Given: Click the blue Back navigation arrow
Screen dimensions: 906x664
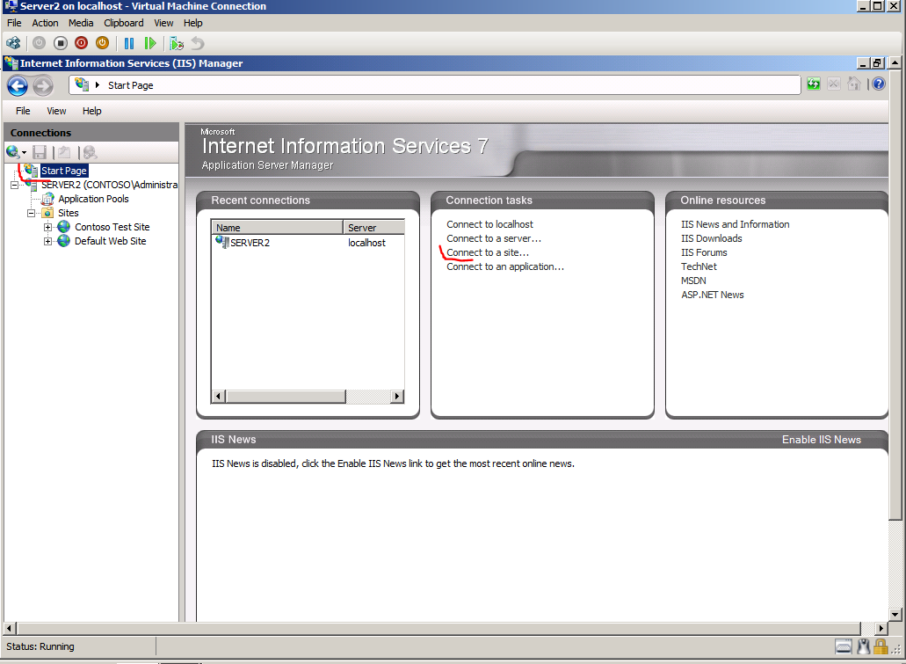Looking at the screenshot, I should click(18, 86).
